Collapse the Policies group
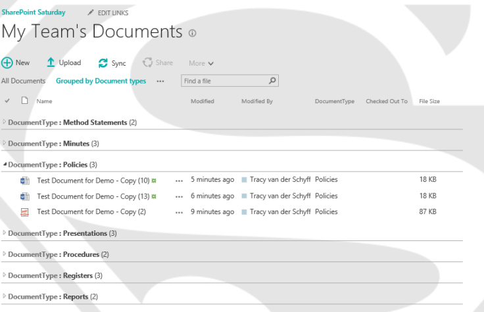Viewport: 484px width, 312px height. click(x=5, y=165)
